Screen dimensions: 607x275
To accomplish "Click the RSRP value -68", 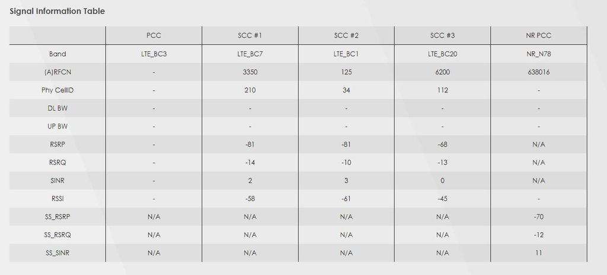I will (442, 144).
